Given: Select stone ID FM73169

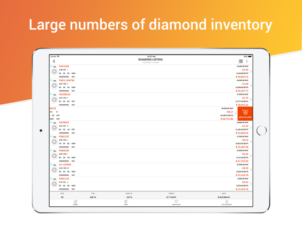Looking at the screenshot, I should point(64,66).
